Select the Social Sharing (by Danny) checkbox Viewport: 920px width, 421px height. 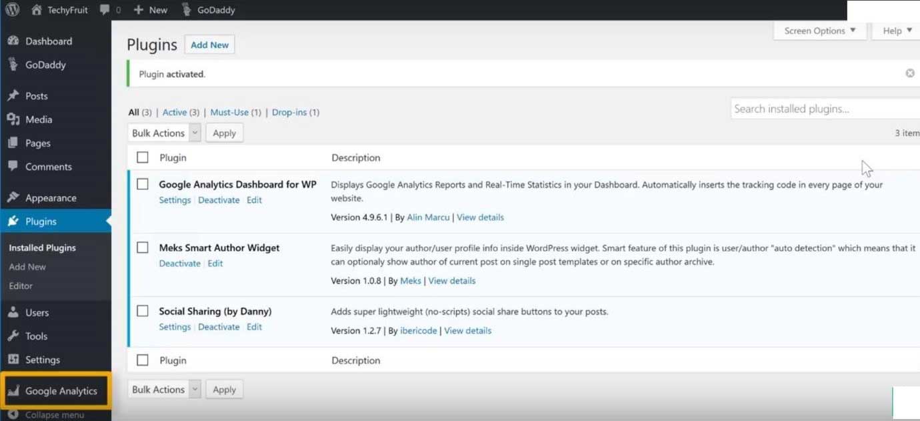pos(143,311)
